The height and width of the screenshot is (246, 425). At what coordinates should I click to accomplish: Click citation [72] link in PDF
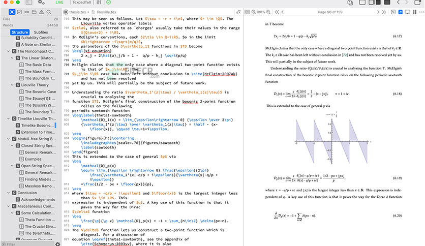coord(345,55)
